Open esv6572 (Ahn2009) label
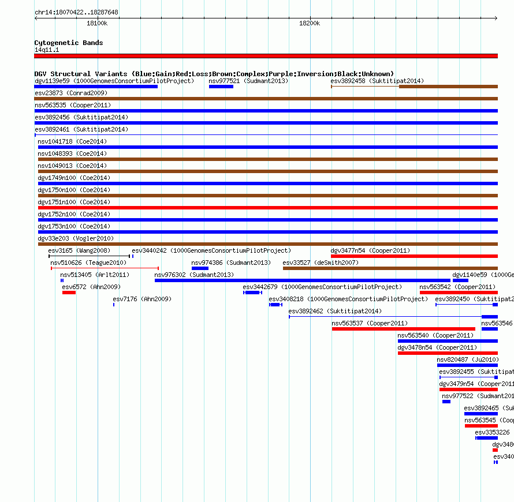This screenshot has width=514, height=502. coord(91,287)
